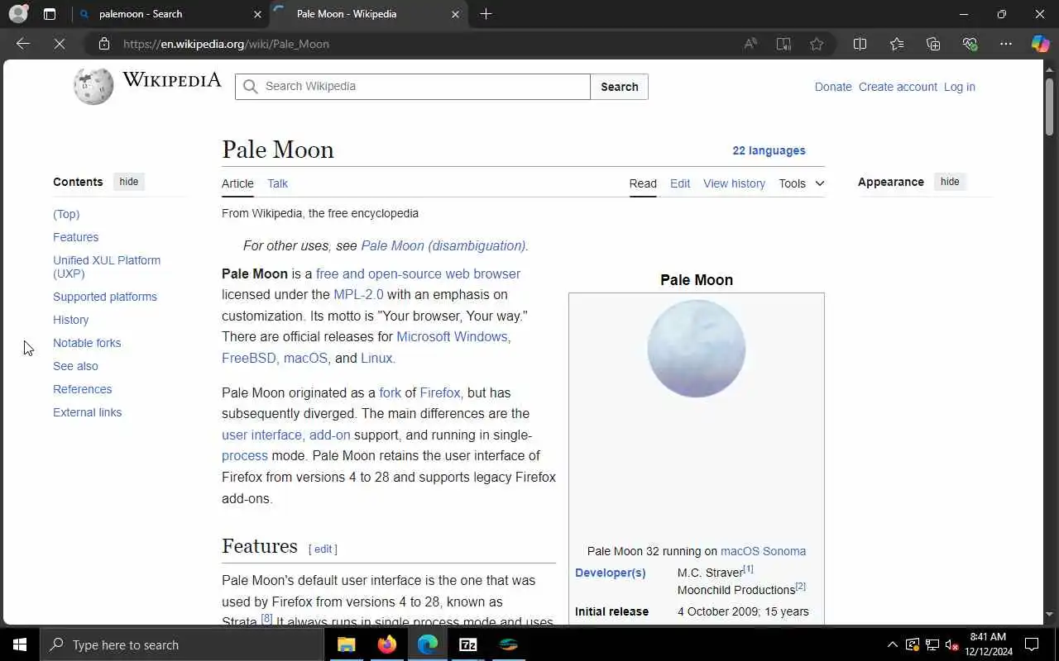Click the Search Wikipedia input field
Image resolution: width=1059 pixels, height=661 pixels.
tap(413, 86)
